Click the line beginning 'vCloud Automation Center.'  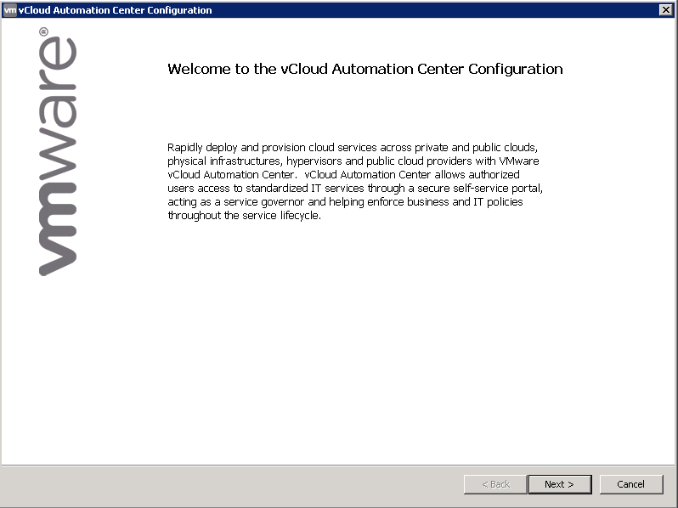(x=349, y=174)
